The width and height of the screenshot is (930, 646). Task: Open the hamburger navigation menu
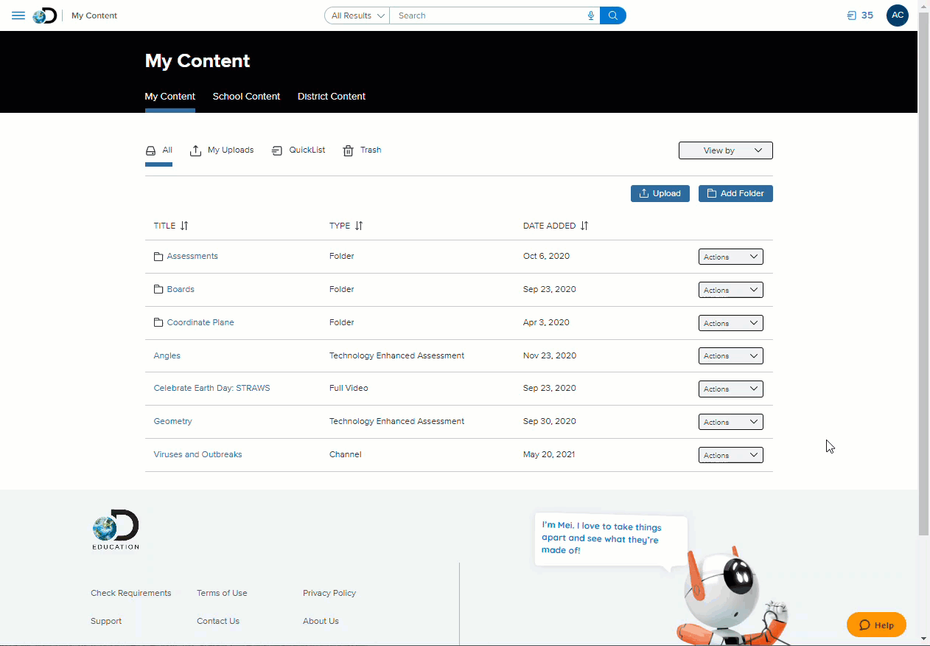18,15
